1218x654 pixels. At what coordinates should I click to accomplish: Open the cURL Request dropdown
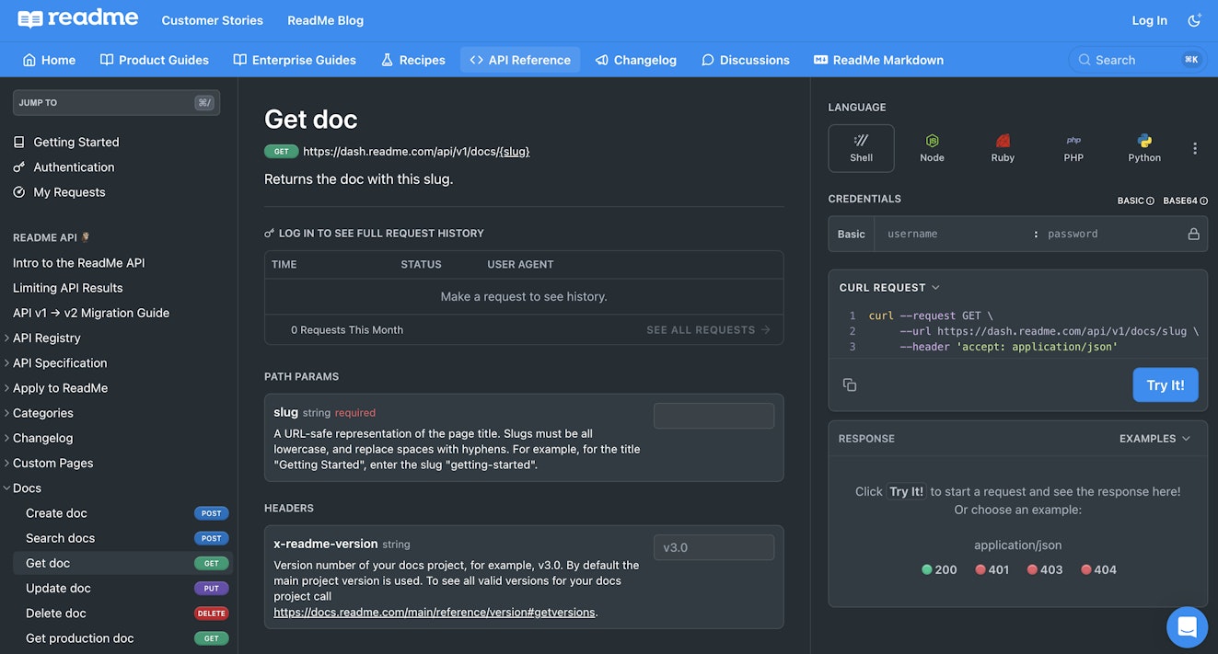tap(889, 287)
